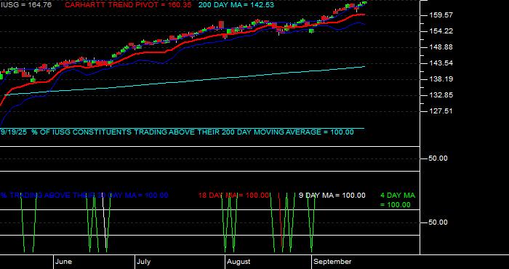This screenshot has width=509, height=269.
Task: Click the constituents above 200 day moving average caption
Action: coord(177,132)
